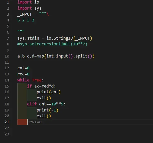The image size is (153, 143).
Task: Click line number 1 in the gutter
Action: point(8,2)
